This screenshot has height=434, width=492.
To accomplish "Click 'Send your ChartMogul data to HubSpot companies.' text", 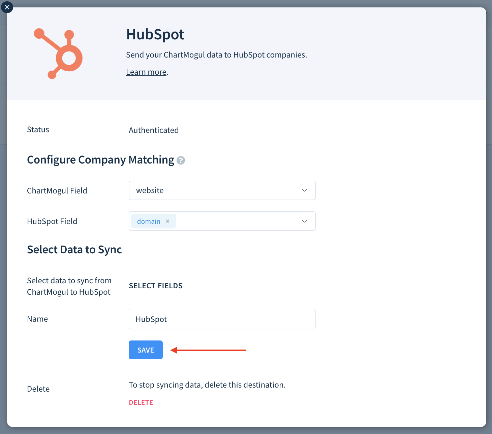I will coord(216,55).
